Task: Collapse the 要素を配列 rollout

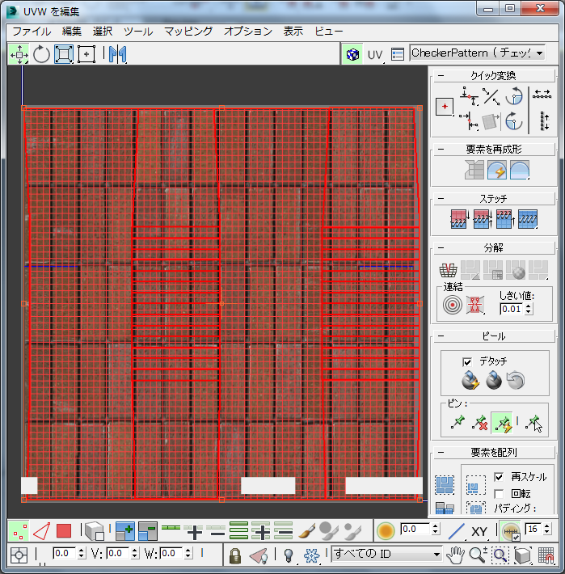Action: (x=441, y=453)
